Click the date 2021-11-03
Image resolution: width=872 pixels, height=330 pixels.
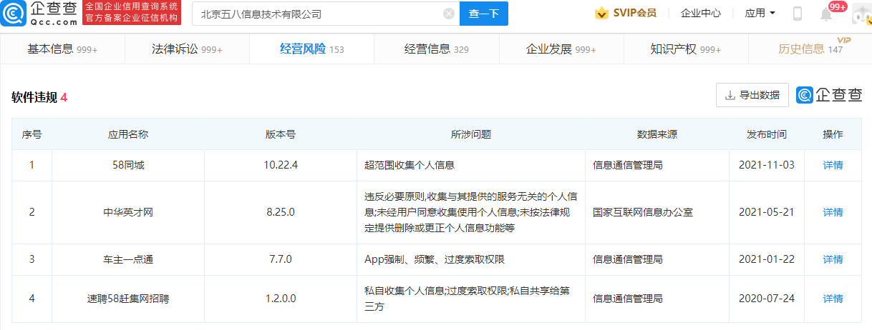click(766, 165)
